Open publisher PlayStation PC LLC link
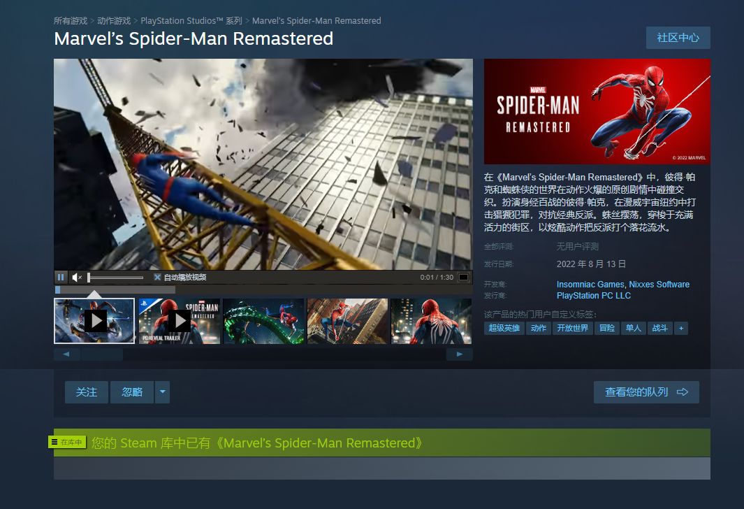This screenshot has height=509, width=744. click(x=594, y=296)
